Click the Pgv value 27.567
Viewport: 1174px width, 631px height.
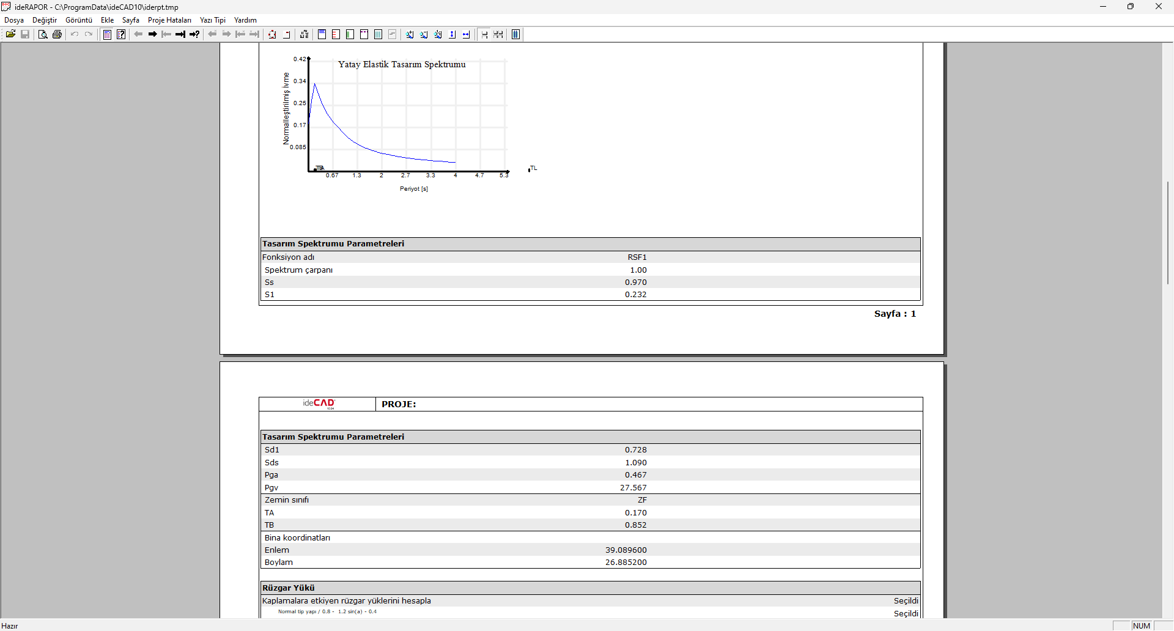(x=633, y=487)
